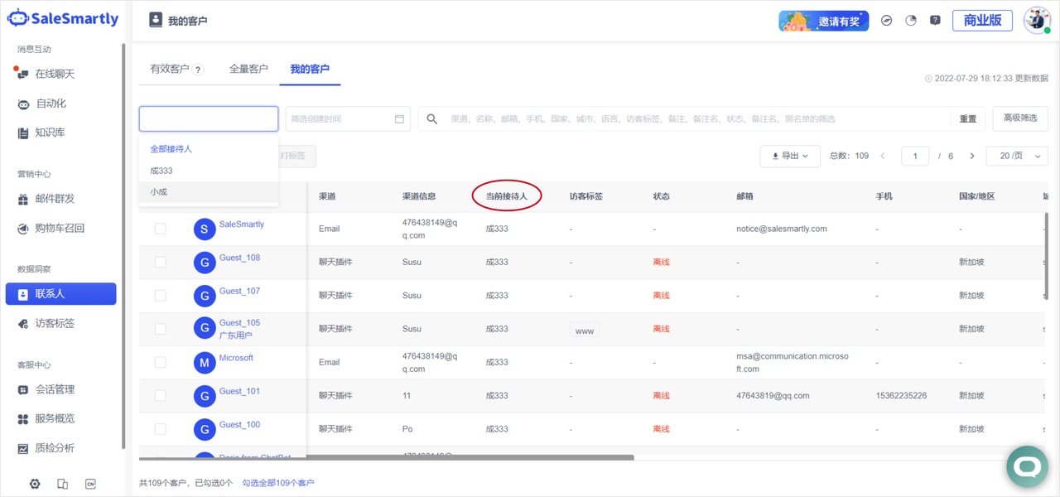1060x497 pixels.
Task: Click the 勾选全部109个客户 link
Action: pos(278,483)
